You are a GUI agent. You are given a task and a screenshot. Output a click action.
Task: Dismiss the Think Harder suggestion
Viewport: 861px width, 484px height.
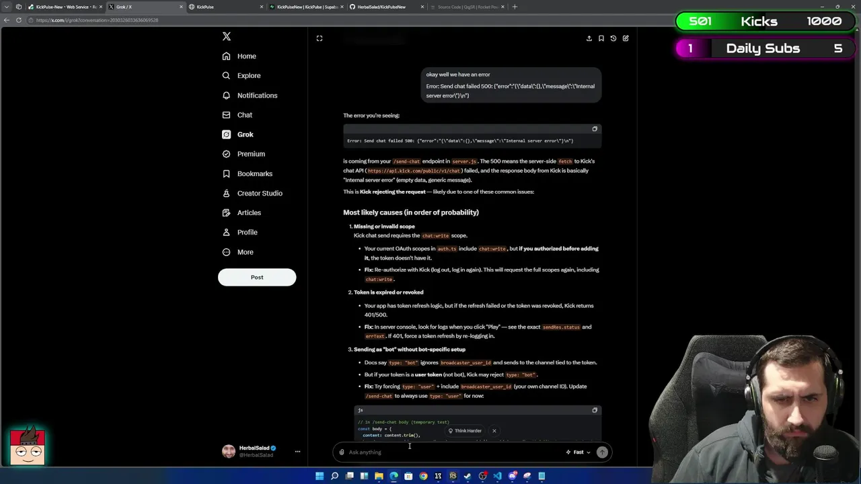tap(494, 431)
